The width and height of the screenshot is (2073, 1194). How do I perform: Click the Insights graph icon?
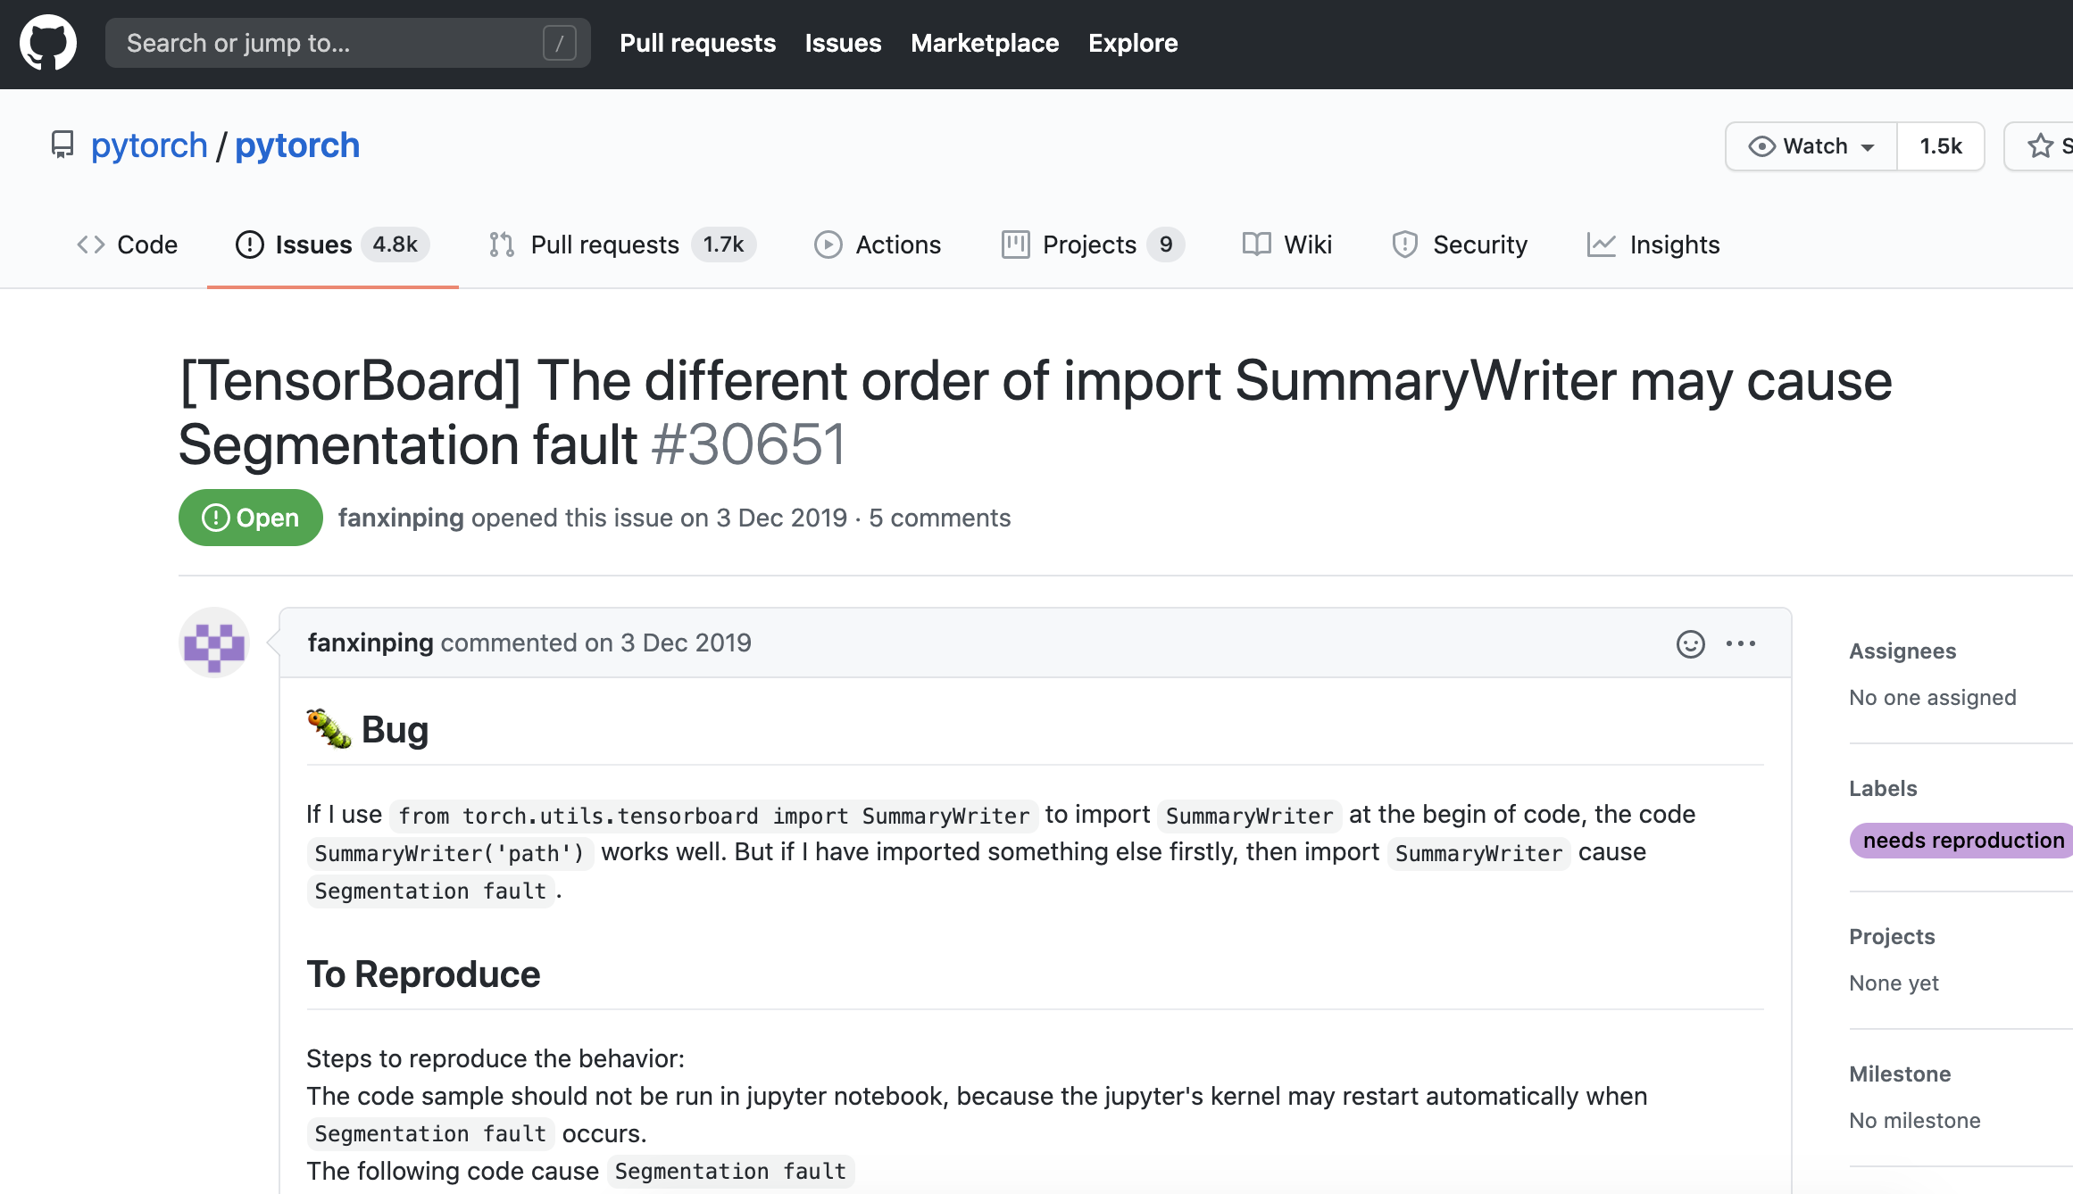tap(1601, 245)
